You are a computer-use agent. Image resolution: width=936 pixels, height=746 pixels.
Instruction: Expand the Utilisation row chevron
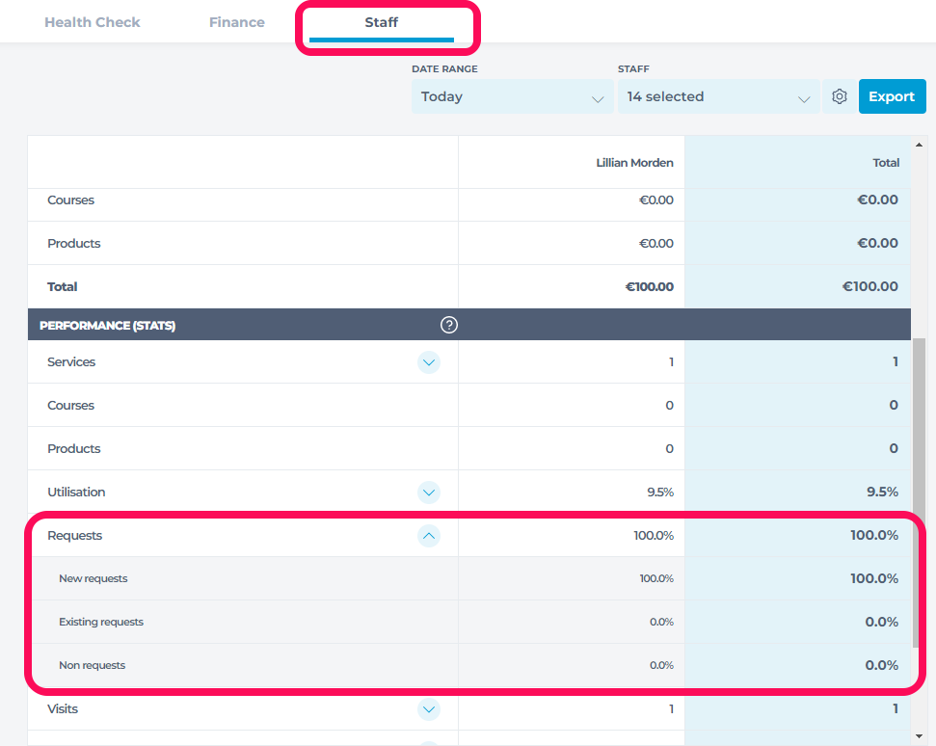point(429,493)
